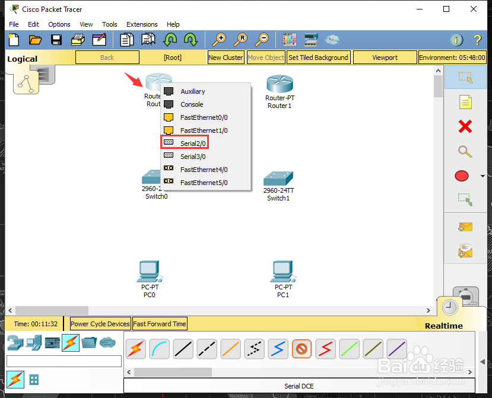
Task: Open the Edit menu
Action: [x=33, y=24]
